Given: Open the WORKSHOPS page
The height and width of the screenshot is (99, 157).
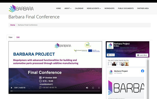Looking at the screenshot, I should point(109,8).
